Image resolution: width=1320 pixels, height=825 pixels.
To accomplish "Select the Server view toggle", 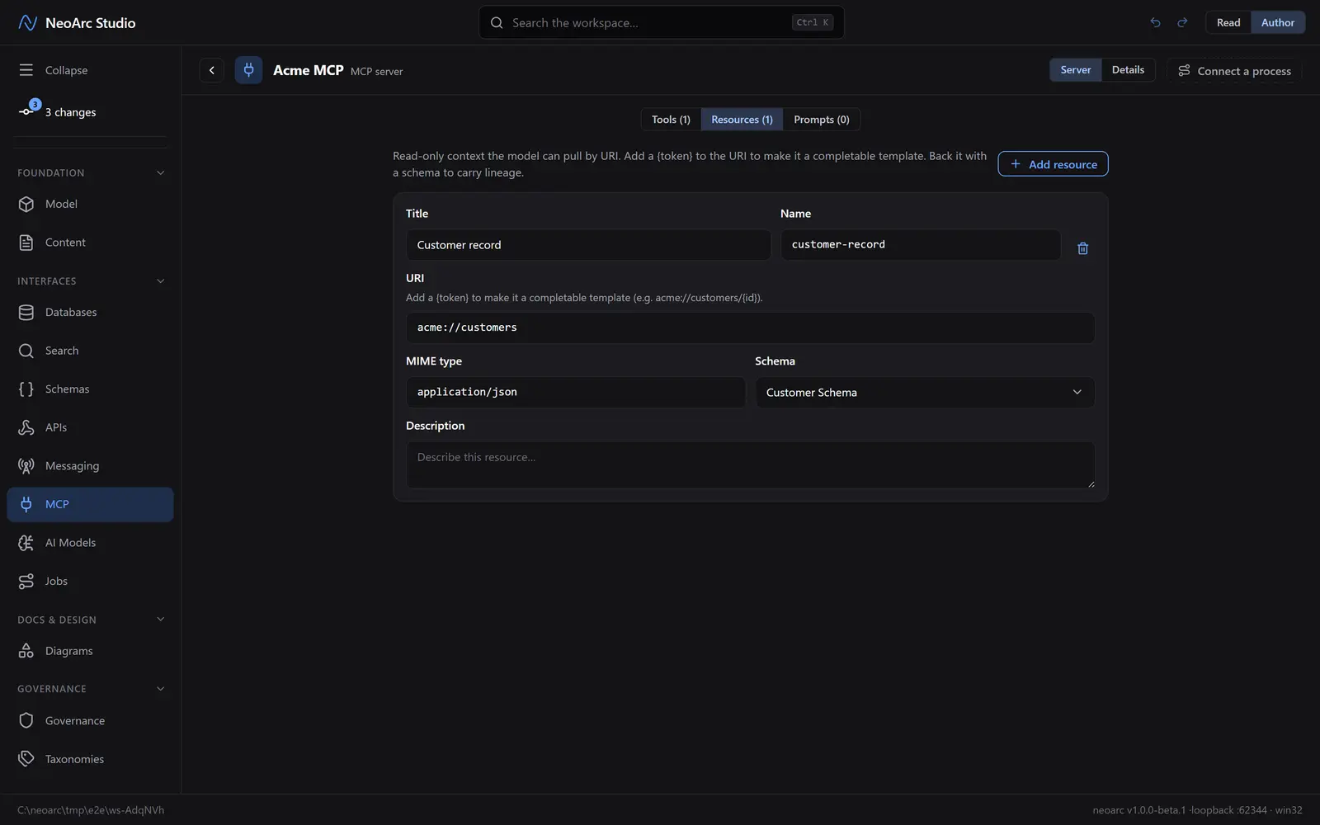I will tap(1076, 70).
